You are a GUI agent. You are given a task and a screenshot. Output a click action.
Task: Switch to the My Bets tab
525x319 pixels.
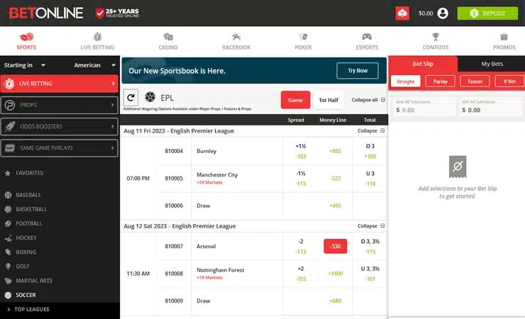491,64
